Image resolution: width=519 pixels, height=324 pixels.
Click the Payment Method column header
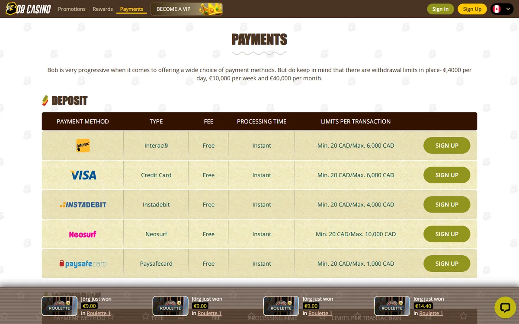tap(83, 121)
